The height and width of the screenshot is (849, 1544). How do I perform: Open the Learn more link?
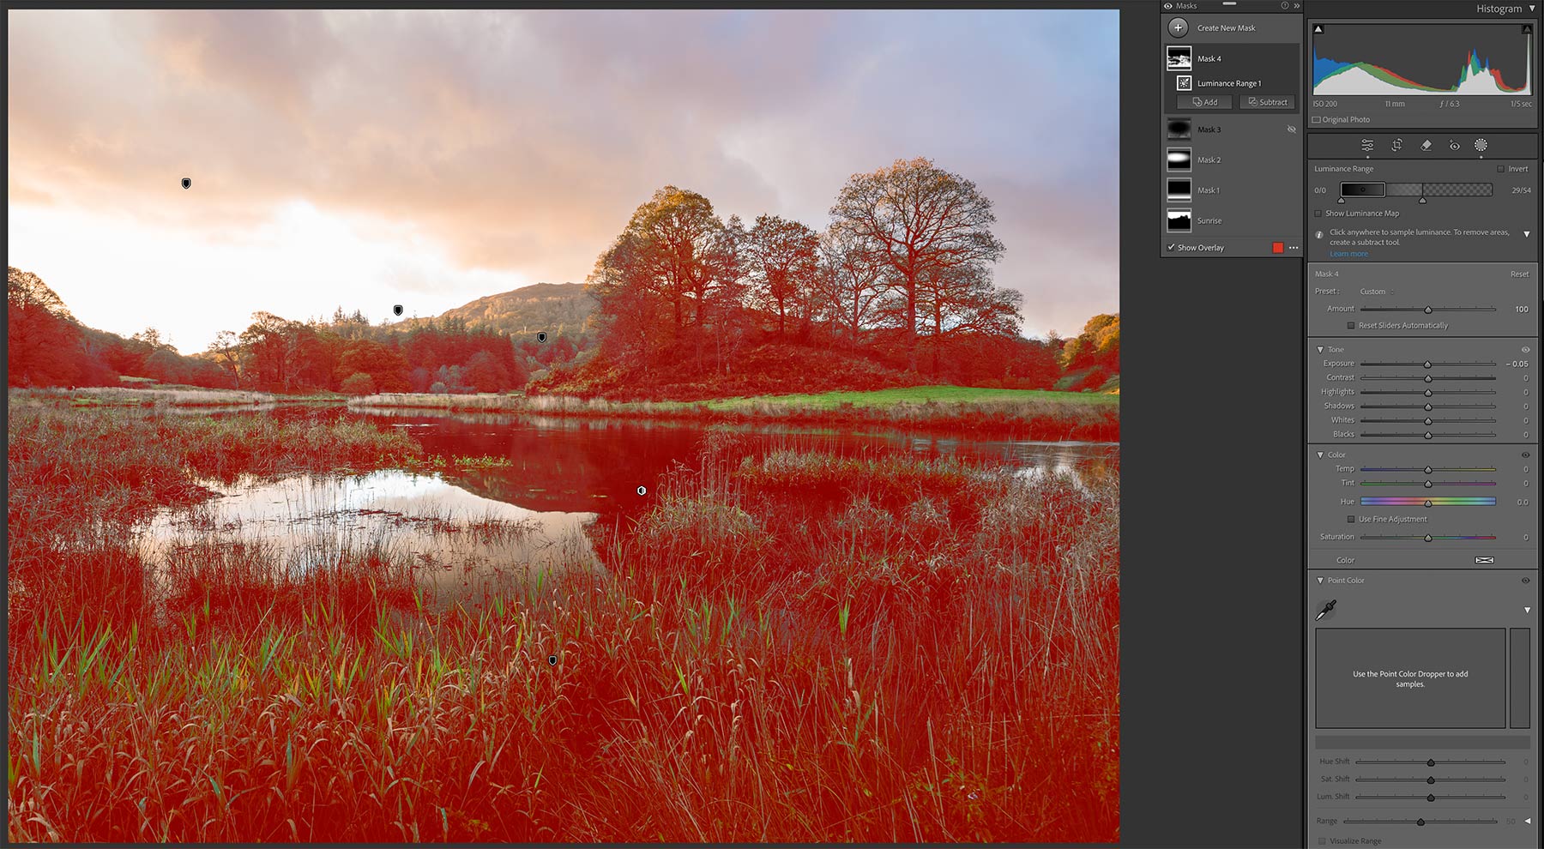click(x=1348, y=254)
